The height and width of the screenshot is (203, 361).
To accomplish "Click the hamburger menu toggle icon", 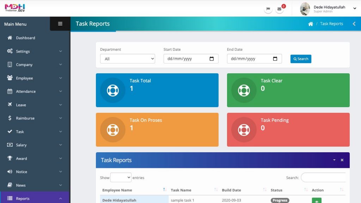I will click(60, 24).
